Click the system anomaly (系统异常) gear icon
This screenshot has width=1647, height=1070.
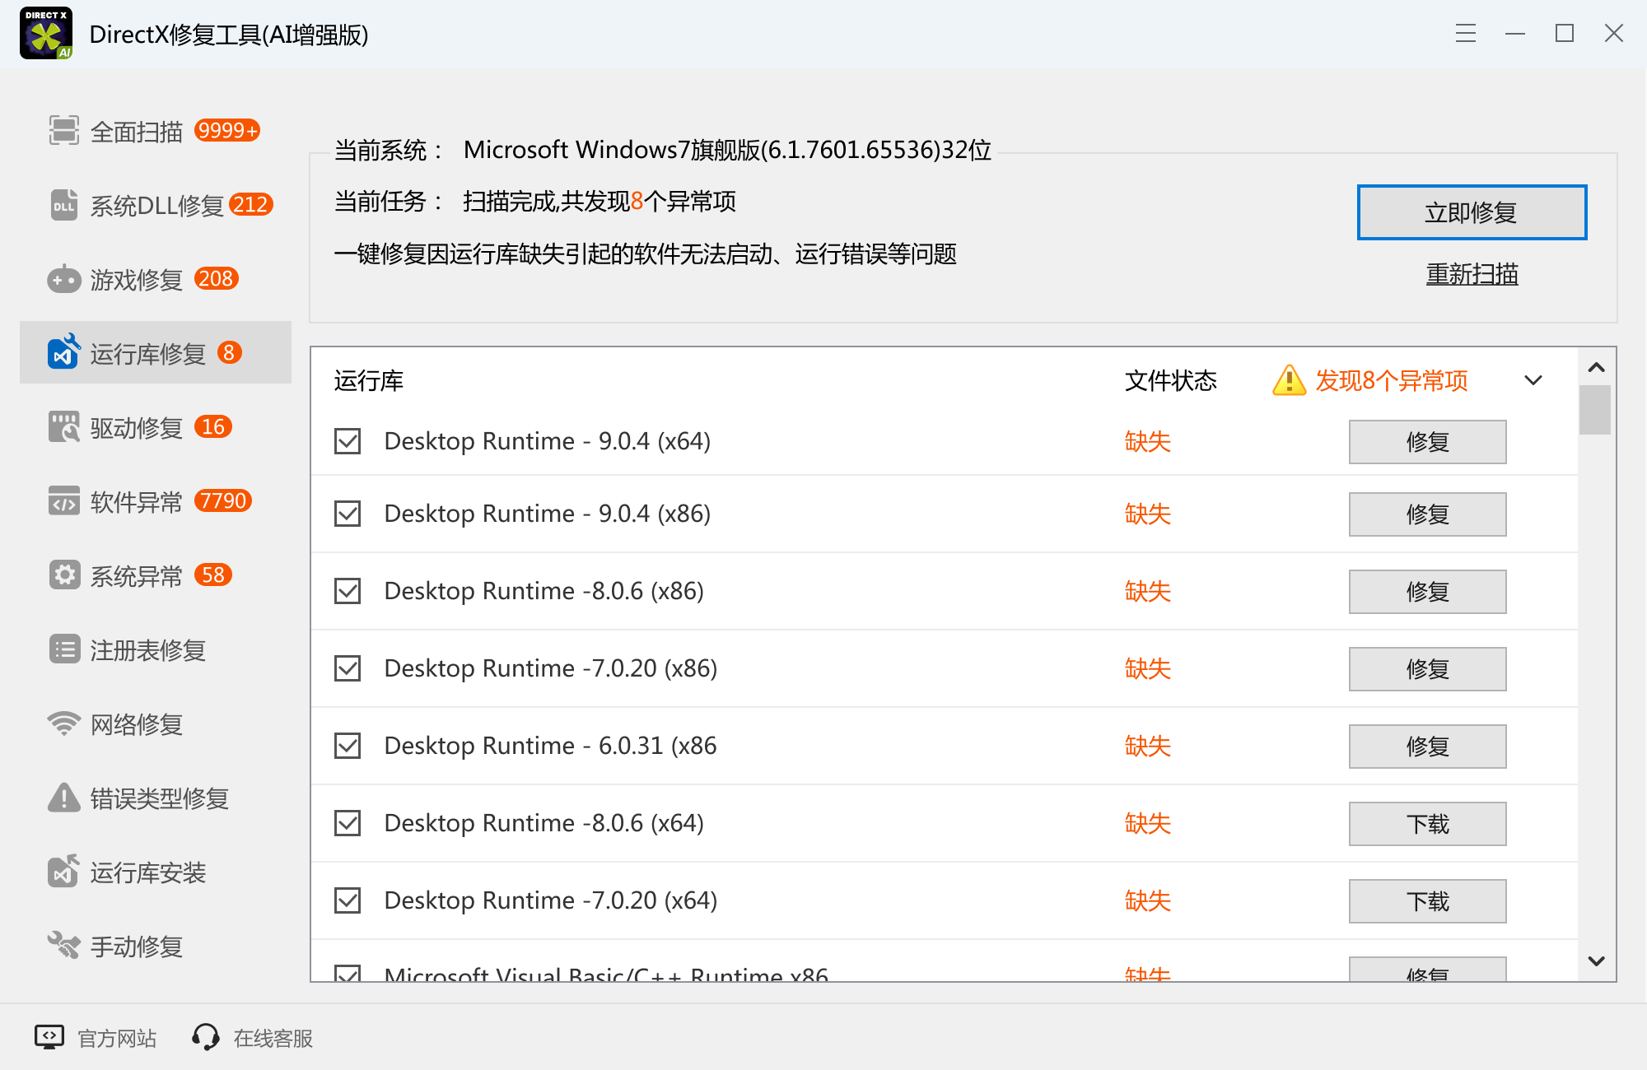click(x=63, y=575)
